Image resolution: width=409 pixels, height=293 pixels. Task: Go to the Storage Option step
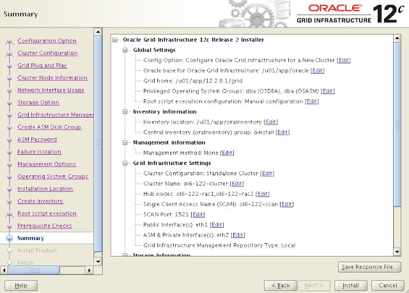[x=38, y=102]
